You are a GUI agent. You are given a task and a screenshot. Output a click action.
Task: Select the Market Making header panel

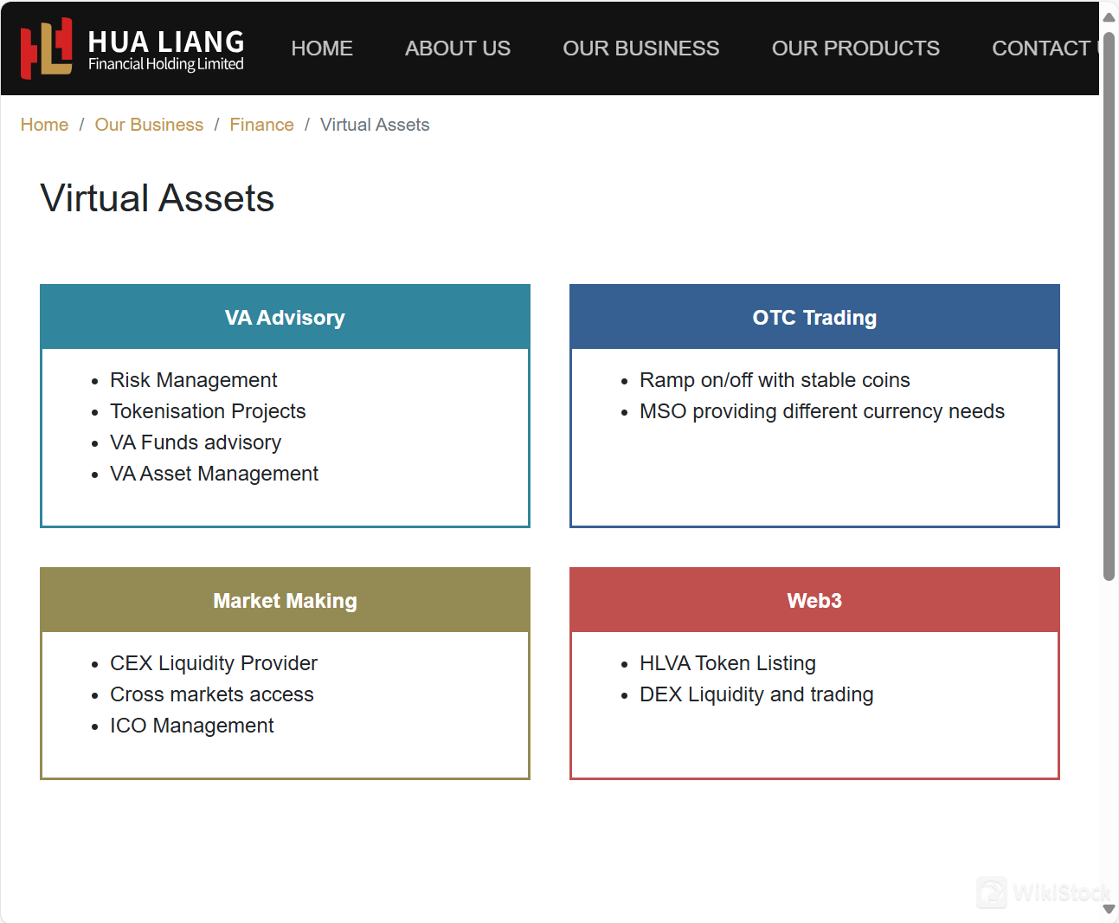[285, 600]
